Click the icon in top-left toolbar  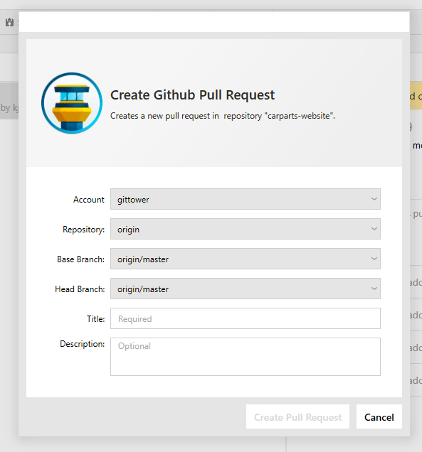pos(9,22)
